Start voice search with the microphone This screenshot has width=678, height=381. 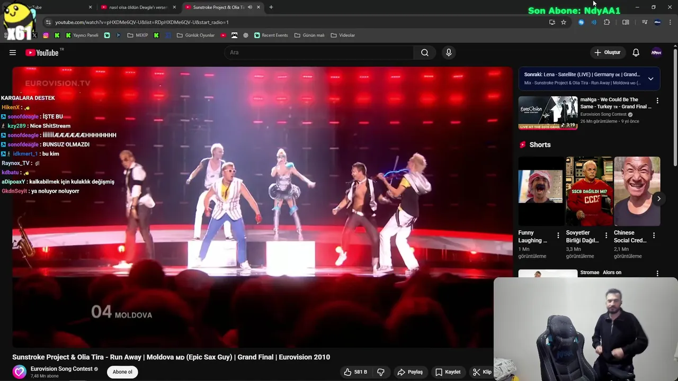pos(449,52)
